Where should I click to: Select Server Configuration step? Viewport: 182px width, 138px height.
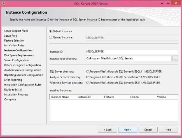16,60
